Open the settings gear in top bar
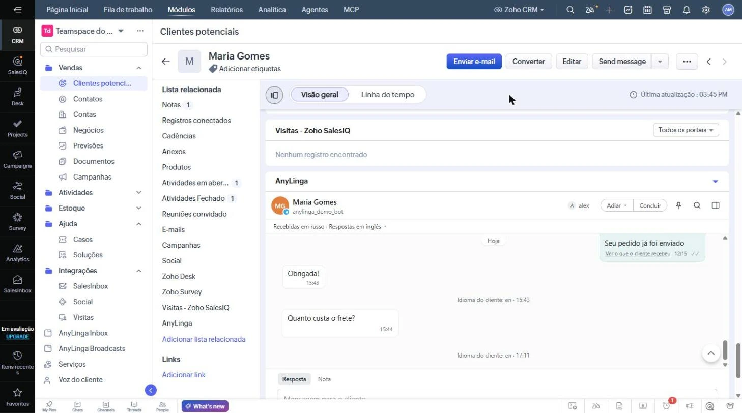Viewport: 742px width, 413px height. coord(706,10)
